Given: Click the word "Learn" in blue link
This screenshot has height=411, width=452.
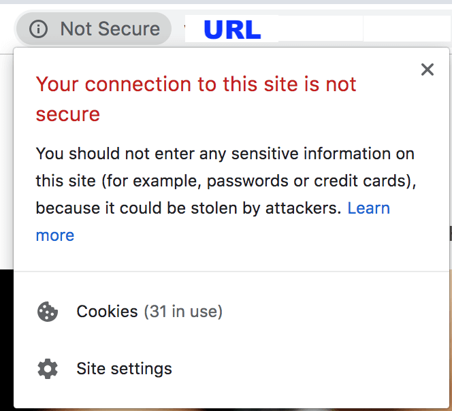Looking at the screenshot, I should [x=369, y=208].
